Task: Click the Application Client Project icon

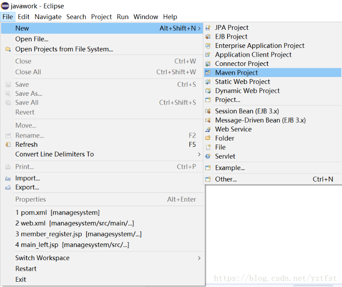Action: [208, 54]
